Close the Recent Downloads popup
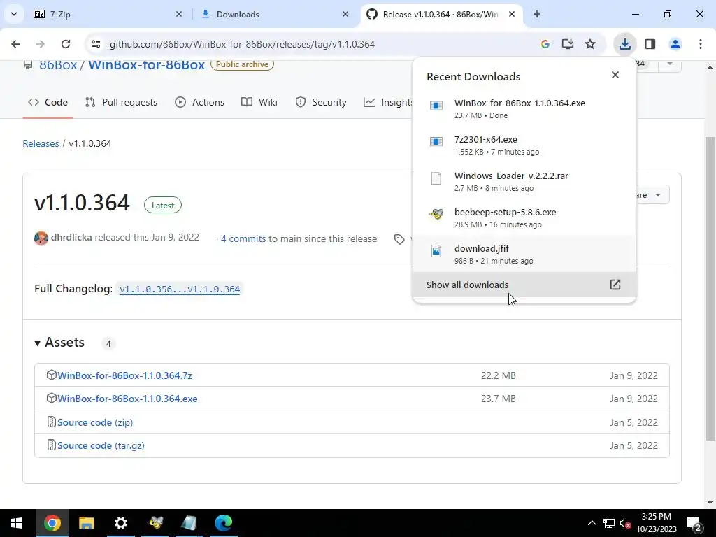 pyautogui.click(x=615, y=75)
